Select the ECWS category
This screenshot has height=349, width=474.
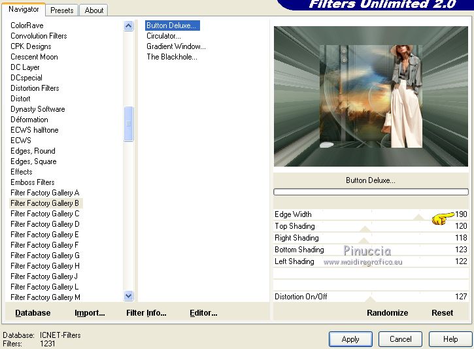coord(21,141)
